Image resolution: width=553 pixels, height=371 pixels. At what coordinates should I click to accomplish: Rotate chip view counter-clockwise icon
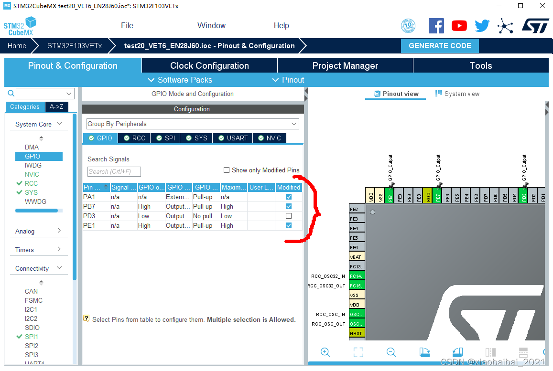point(457,352)
